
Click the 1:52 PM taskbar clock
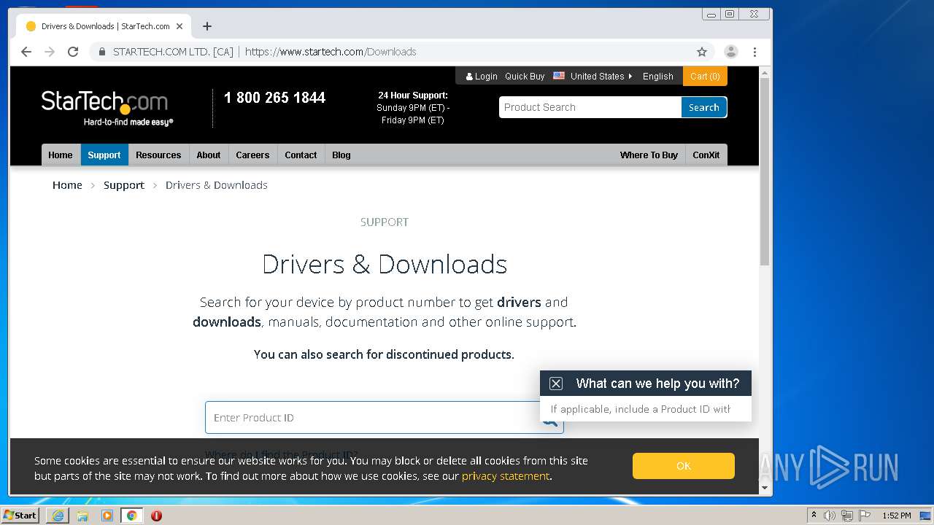pyautogui.click(x=896, y=516)
